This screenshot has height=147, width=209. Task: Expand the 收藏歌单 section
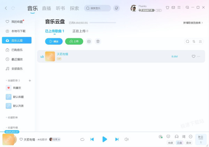click(x=12, y=117)
